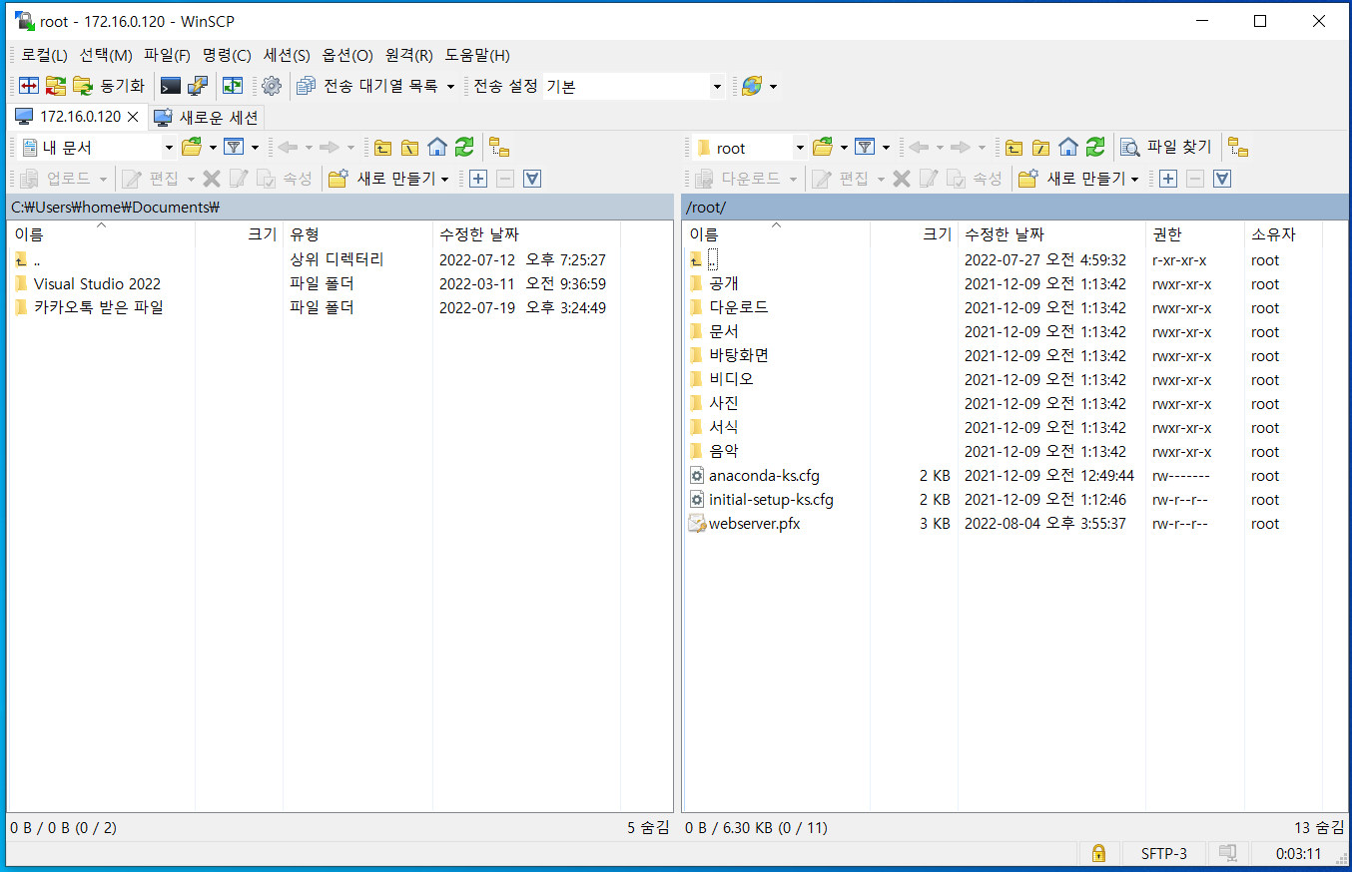Screen dimensions: 1352x872
Task: Refresh the local panel
Action: coord(464,148)
